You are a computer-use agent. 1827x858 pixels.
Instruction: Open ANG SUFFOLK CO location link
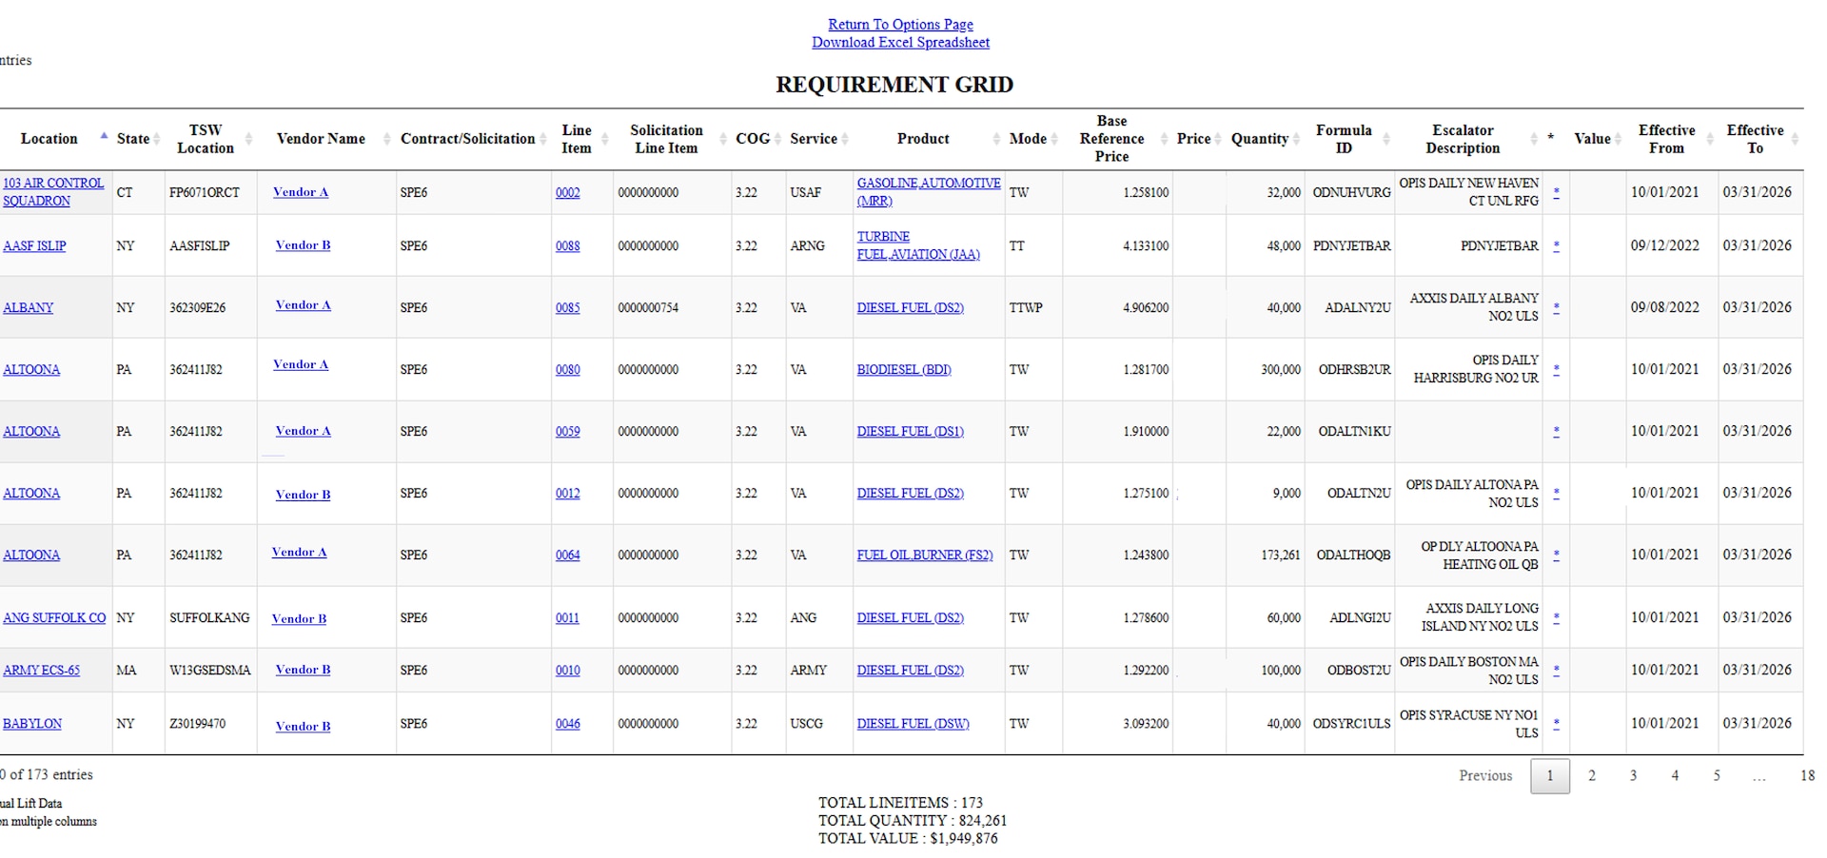[54, 617]
